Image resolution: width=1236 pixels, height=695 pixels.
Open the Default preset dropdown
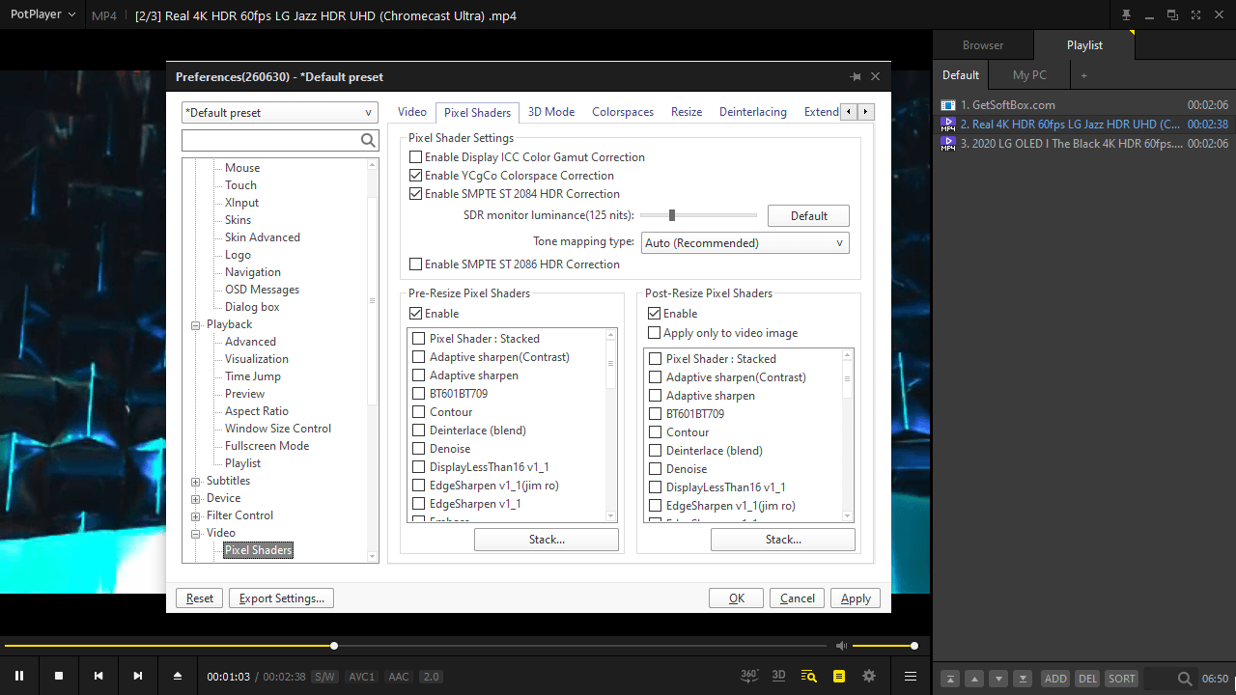280,113
